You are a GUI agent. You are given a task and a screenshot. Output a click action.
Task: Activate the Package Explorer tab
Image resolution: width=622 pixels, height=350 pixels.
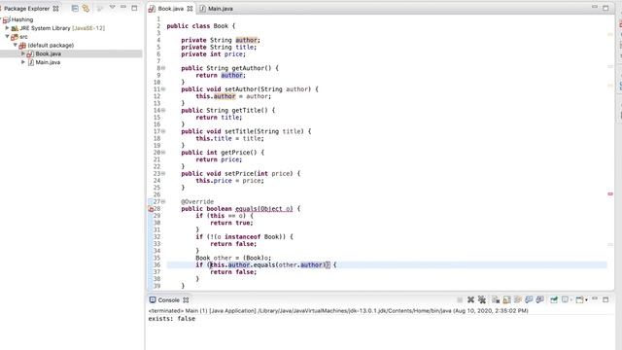click(26, 9)
